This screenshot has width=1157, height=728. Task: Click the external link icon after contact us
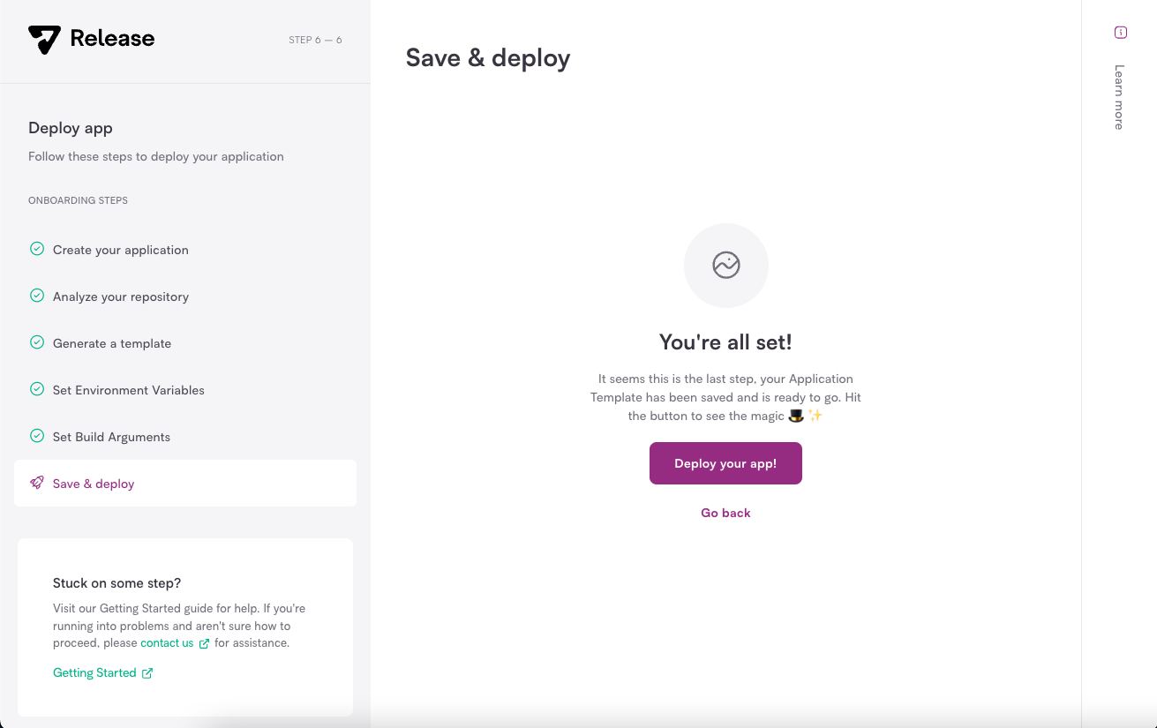204,643
